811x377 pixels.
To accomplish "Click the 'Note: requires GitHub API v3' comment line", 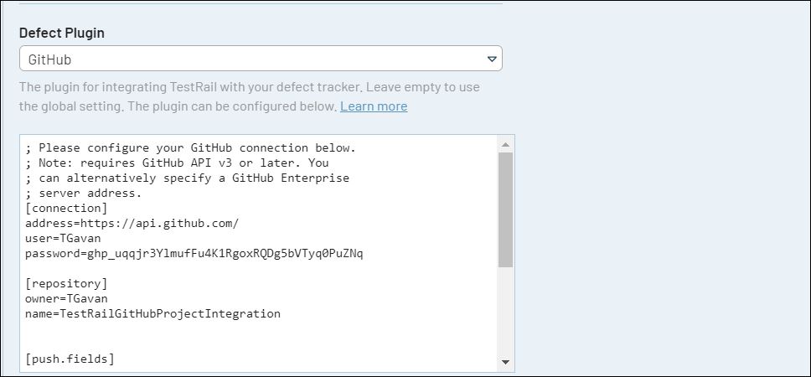I will [x=177, y=163].
